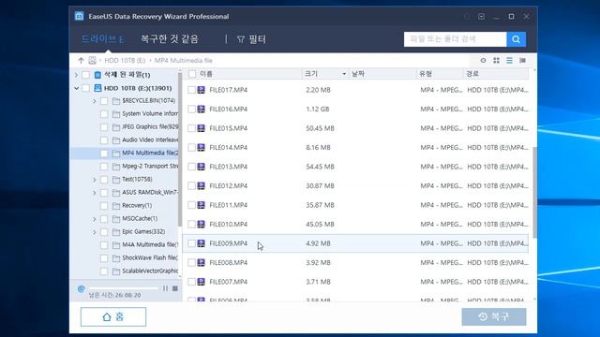Screen dimensions: 600x337
Task: Open the 복구한 것 같음 tab
Action: click(170, 39)
